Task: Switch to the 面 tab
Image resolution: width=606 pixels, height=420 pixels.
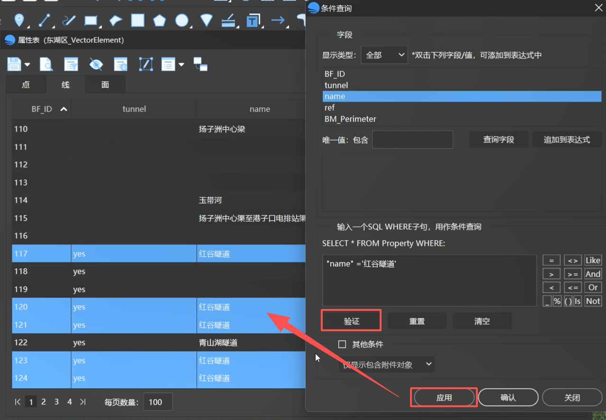Action: (x=105, y=84)
